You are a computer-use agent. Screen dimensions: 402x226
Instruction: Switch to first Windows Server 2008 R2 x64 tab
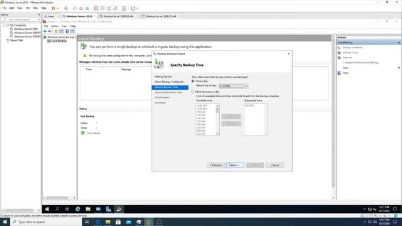pyautogui.click(x=119, y=16)
